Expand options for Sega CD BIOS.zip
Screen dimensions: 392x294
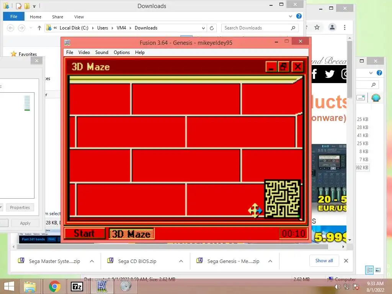click(181, 261)
